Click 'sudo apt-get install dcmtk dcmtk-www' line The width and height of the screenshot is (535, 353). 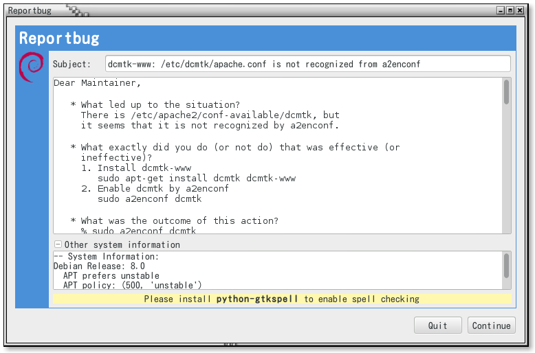click(197, 178)
